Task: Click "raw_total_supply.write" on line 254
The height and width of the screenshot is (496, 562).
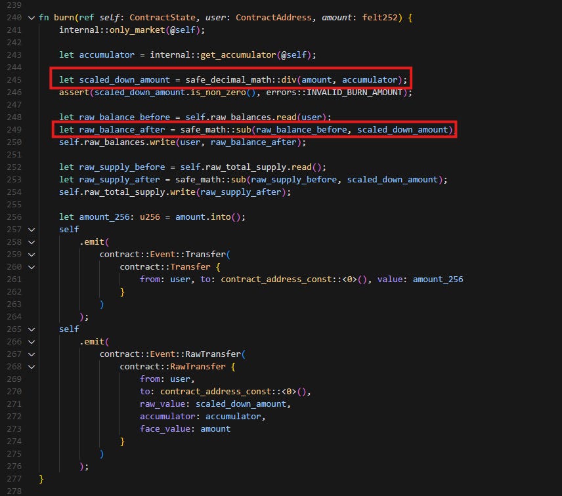Action: tap(139, 192)
